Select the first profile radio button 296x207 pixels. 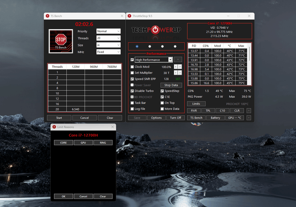[x=137, y=46]
